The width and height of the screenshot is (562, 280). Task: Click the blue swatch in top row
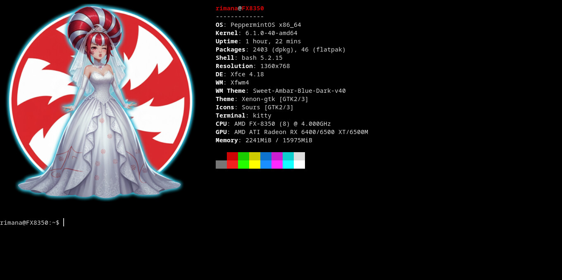tap(266, 156)
